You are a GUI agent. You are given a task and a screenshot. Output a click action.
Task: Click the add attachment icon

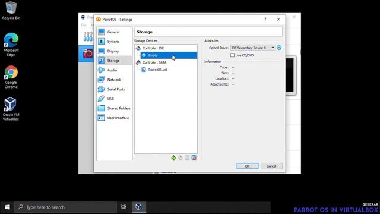187,158
